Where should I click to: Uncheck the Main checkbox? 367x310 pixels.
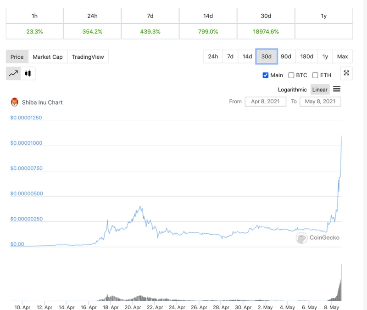click(x=266, y=75)
